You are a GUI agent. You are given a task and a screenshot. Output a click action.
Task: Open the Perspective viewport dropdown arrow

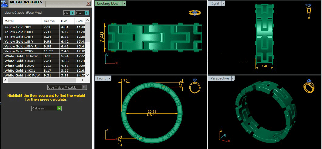pyautogui.click(x=233, y=78)
